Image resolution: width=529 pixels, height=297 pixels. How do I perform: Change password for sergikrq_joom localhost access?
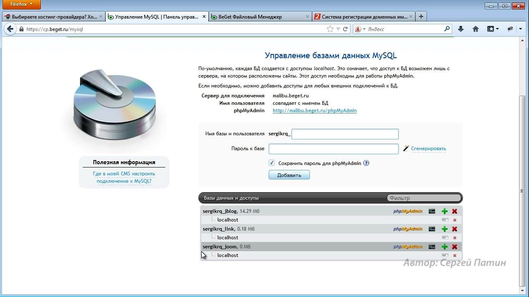point(445,255)
